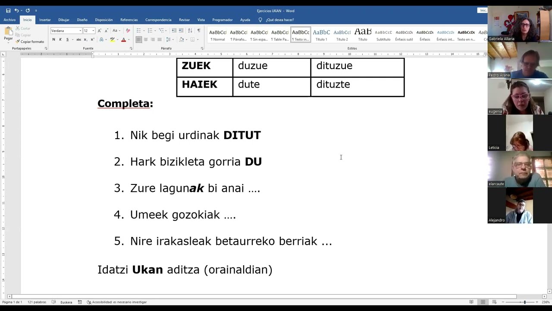Image resolution: width=552 pixels, height=311 pixels.
Task: Click the 121 palabras word count
Action: coord(37,302)
